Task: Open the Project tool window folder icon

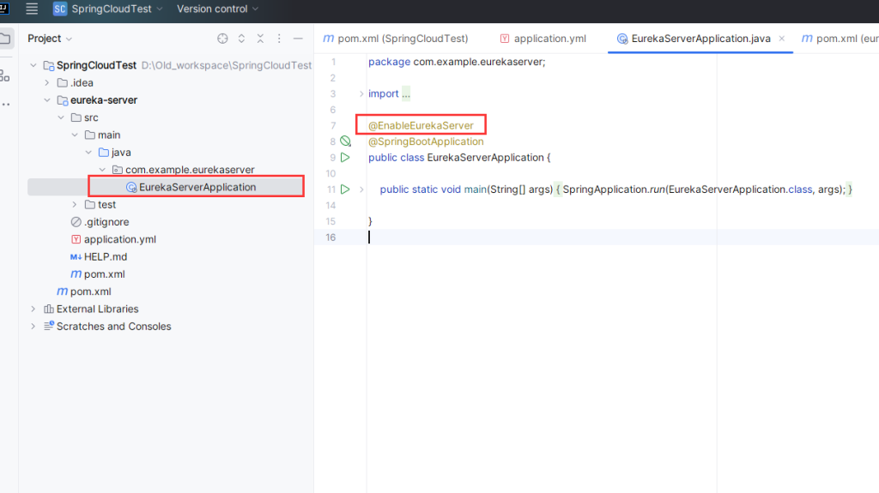Action: click(6, 39)
